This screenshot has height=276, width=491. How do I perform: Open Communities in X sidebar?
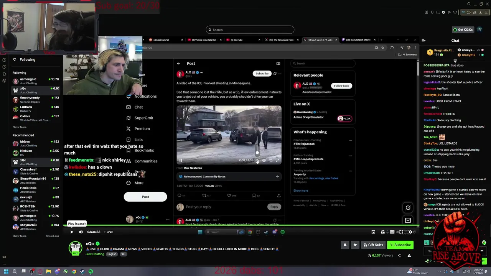coord(142,161)
